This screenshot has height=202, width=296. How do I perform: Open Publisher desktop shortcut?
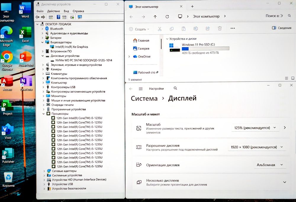click(8, 156)
